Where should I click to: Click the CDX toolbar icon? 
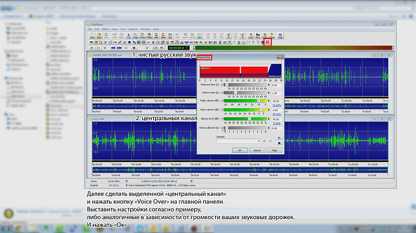point(265,35)
